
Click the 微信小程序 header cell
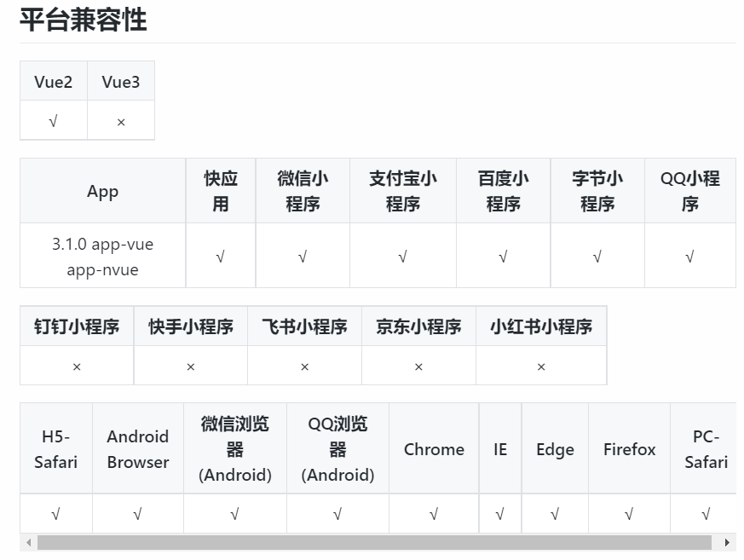click(303, 189)
